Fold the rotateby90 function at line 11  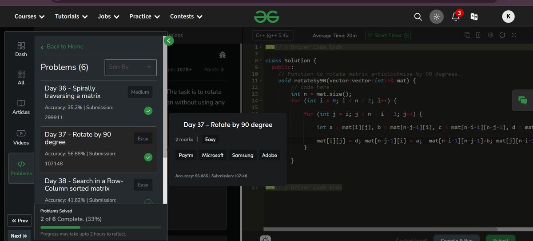tap(262, 80)
